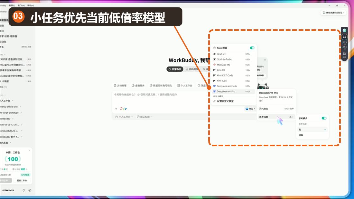Viewport: 354px width, 199px height.
Task: Choose 高 thinking strength
Action: tap(312, 130)
